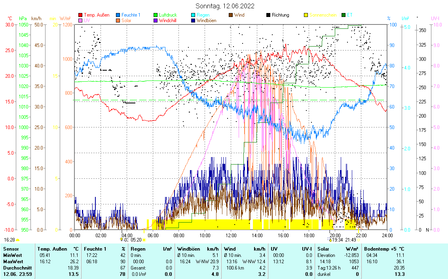
Task: Click the UV-I axis unit label at top right
Action: tap(435, 19)
